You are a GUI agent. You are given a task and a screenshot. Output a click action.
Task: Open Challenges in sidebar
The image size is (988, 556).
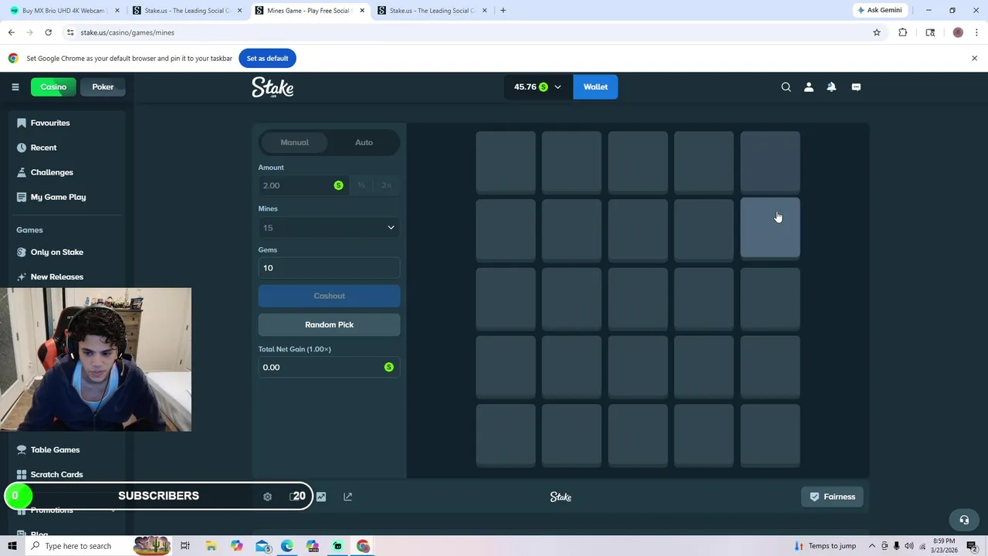tap(52, 172)
